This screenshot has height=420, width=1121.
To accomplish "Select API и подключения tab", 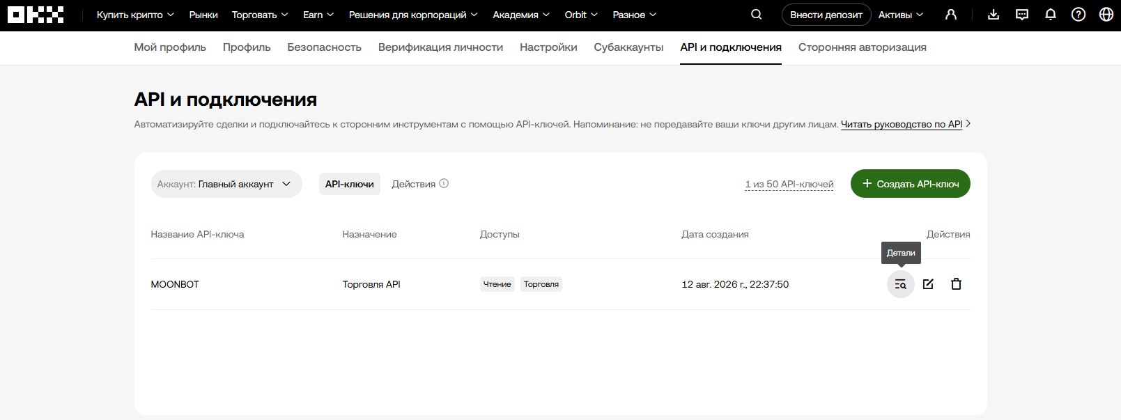I will [x=731, y=47].
